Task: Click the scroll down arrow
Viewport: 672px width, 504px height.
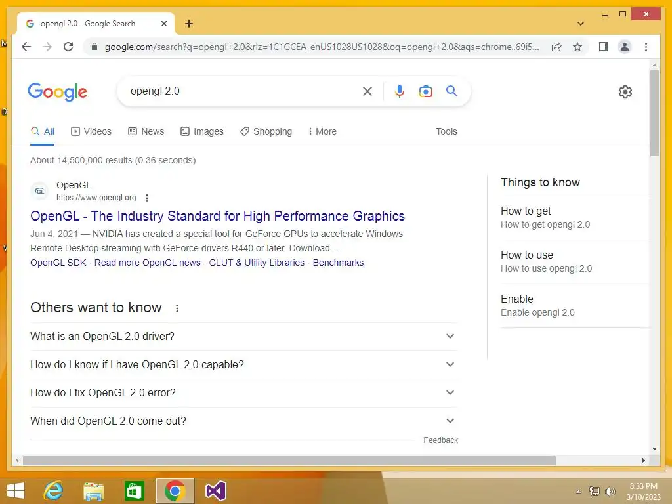Action: click(x=654, y=449)
